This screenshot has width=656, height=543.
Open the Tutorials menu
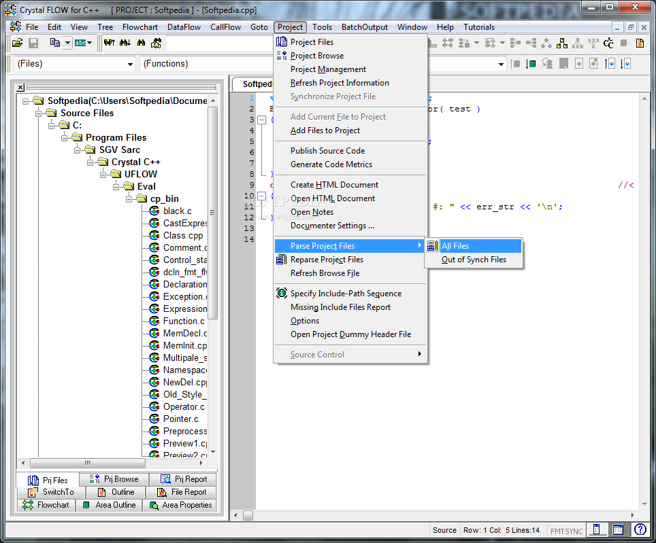pos(479,27)
